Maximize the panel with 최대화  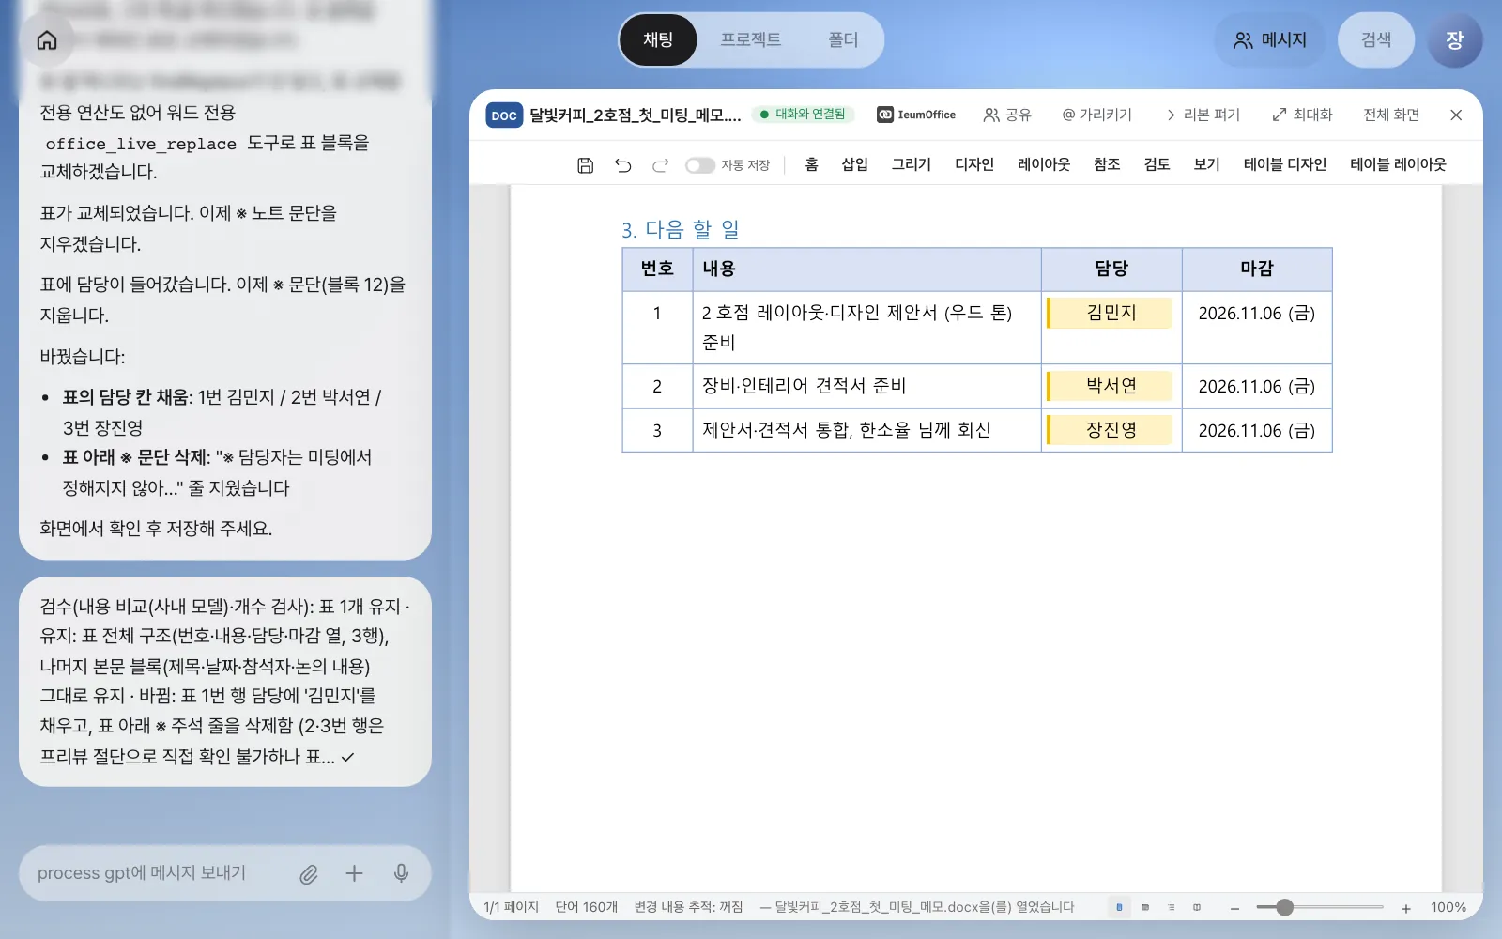point(1302,115)
